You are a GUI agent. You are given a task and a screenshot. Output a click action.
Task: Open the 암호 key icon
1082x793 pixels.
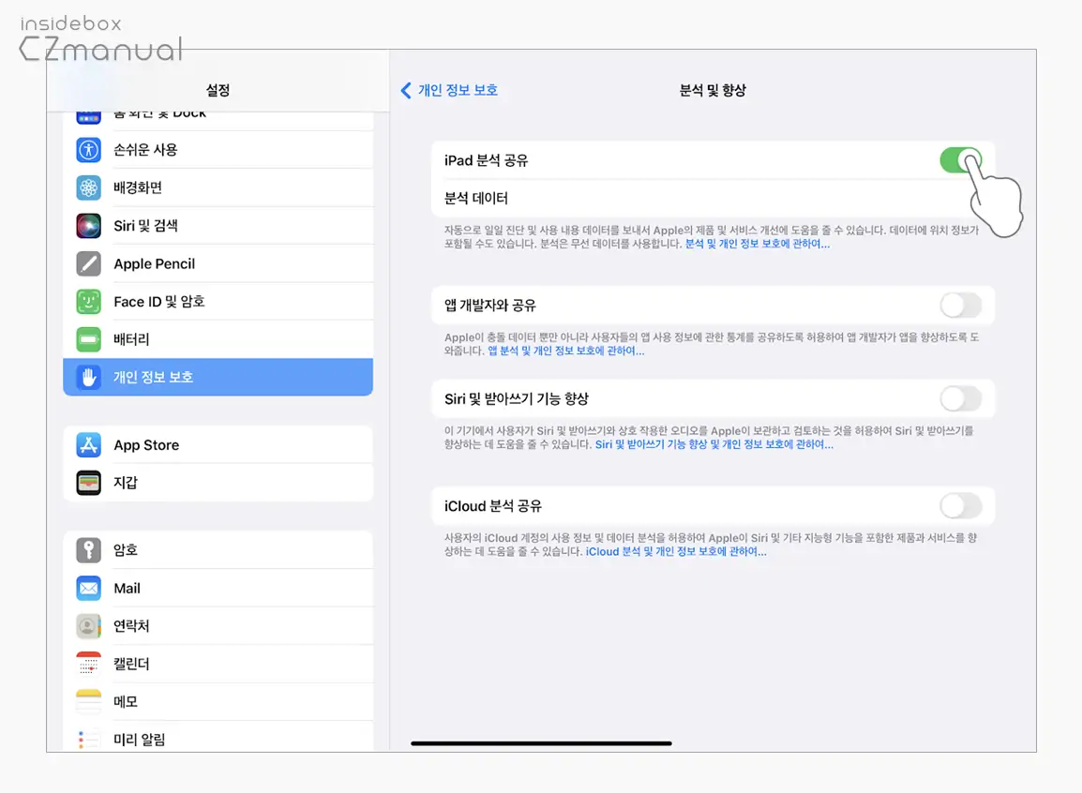click(88, 550)
